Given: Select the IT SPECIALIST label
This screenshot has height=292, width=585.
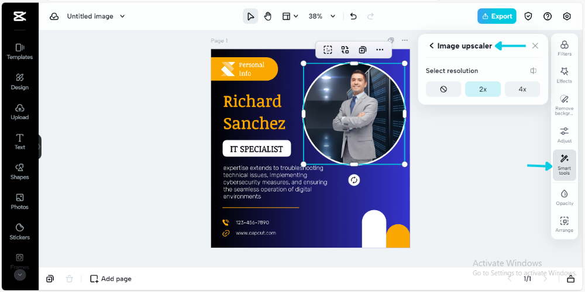Looking at the screenshot, I should 257,148.
